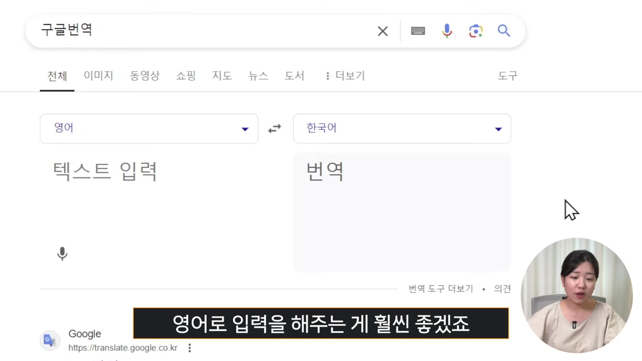This screenshot has width=642, height=361.
Task: Click the 의견 feedback link
Action: [x=503, y=289]
